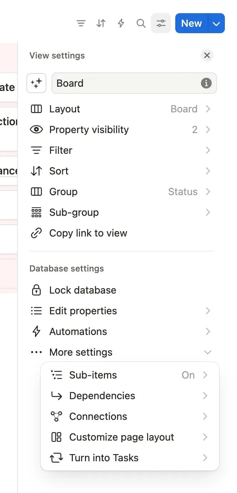Screen dimensions: 237x493
Task: Toggle Lock database setting
Action: click(x=121, y=290)
